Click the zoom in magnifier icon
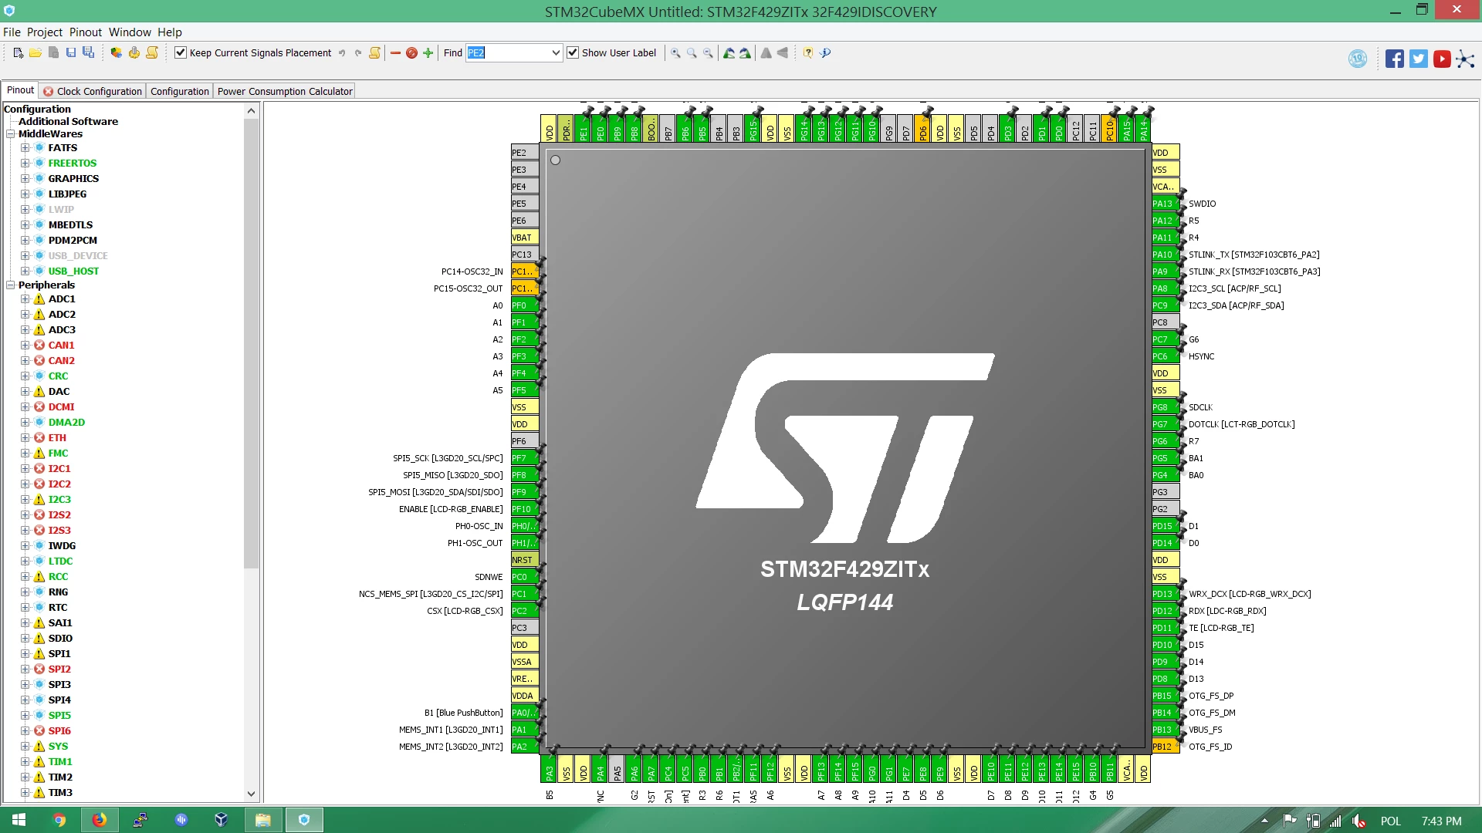The image size is (1482, 833). pos(675,52)
